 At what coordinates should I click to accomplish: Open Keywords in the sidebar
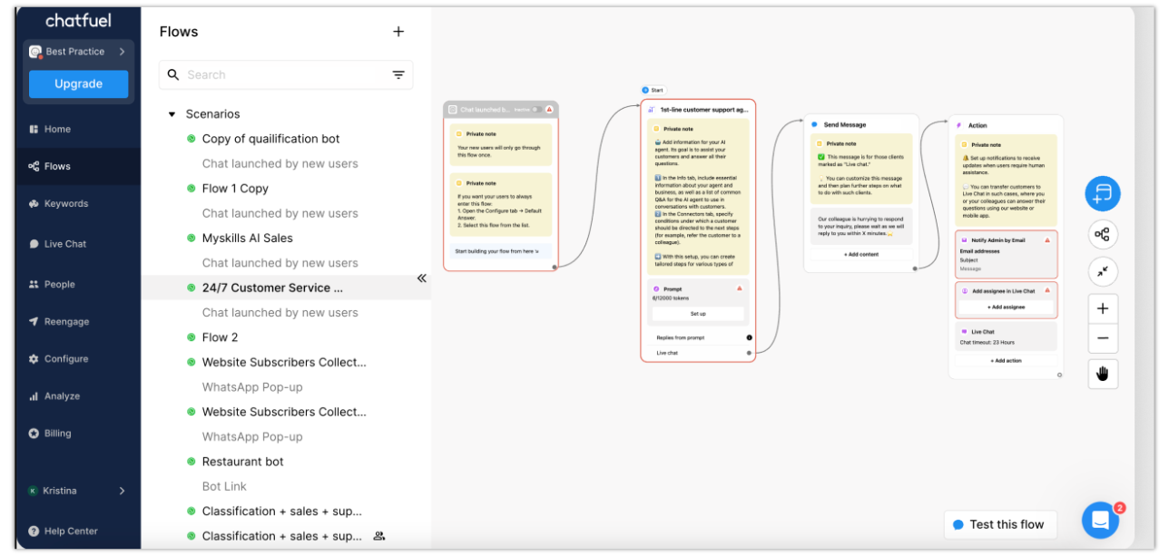click(x=77, y=203)
